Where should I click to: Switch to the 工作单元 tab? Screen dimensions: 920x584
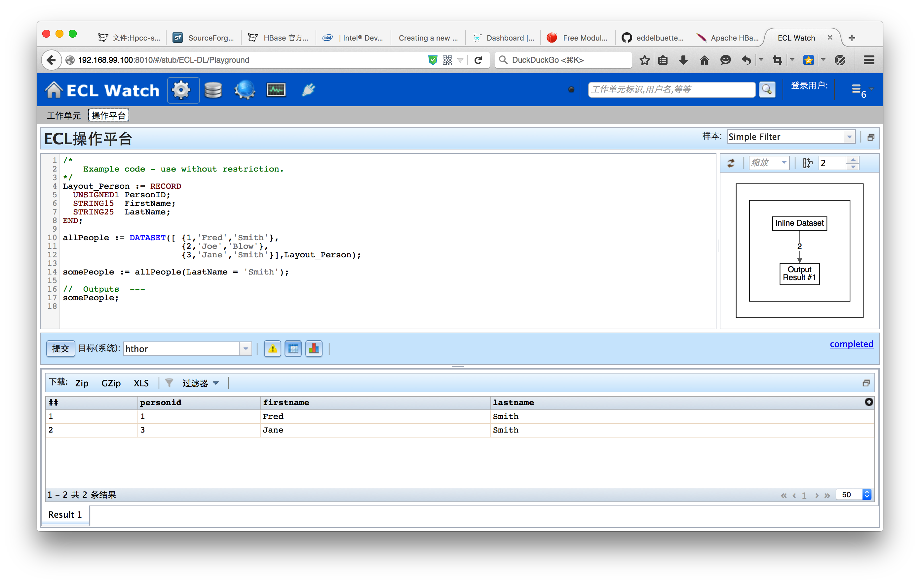pos(63,115)
